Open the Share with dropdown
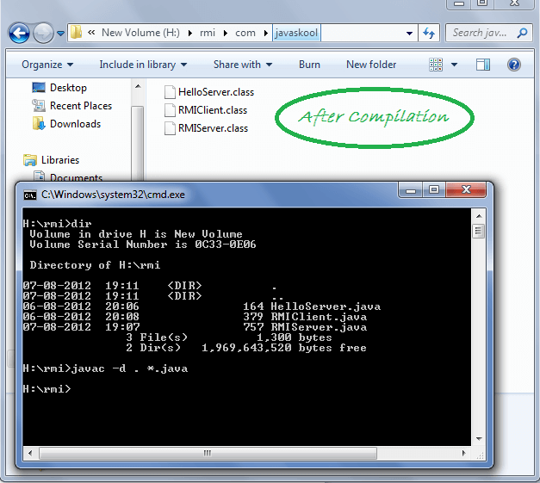 (x=242, y=65)
